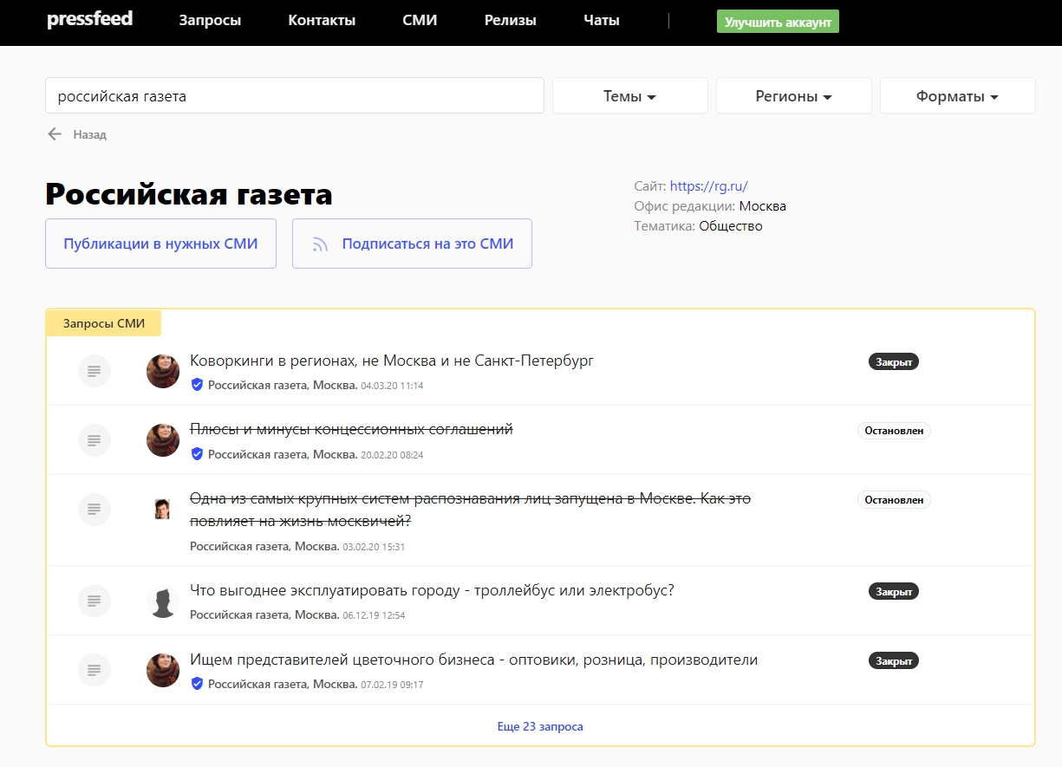Screen dimensions: 1062x767
Task: Load more via Еще 23 запроса link
Action: point(540,726)
